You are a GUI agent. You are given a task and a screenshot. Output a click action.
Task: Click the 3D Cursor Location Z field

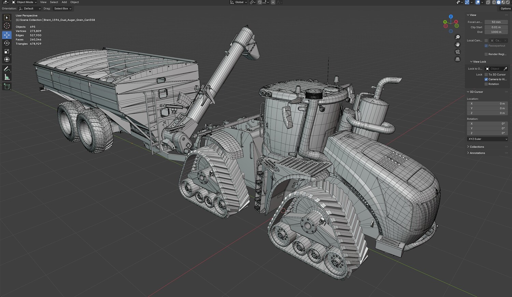point(487,113)
